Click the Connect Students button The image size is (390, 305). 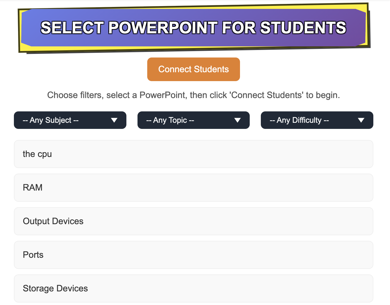click(x=193, y=69)
